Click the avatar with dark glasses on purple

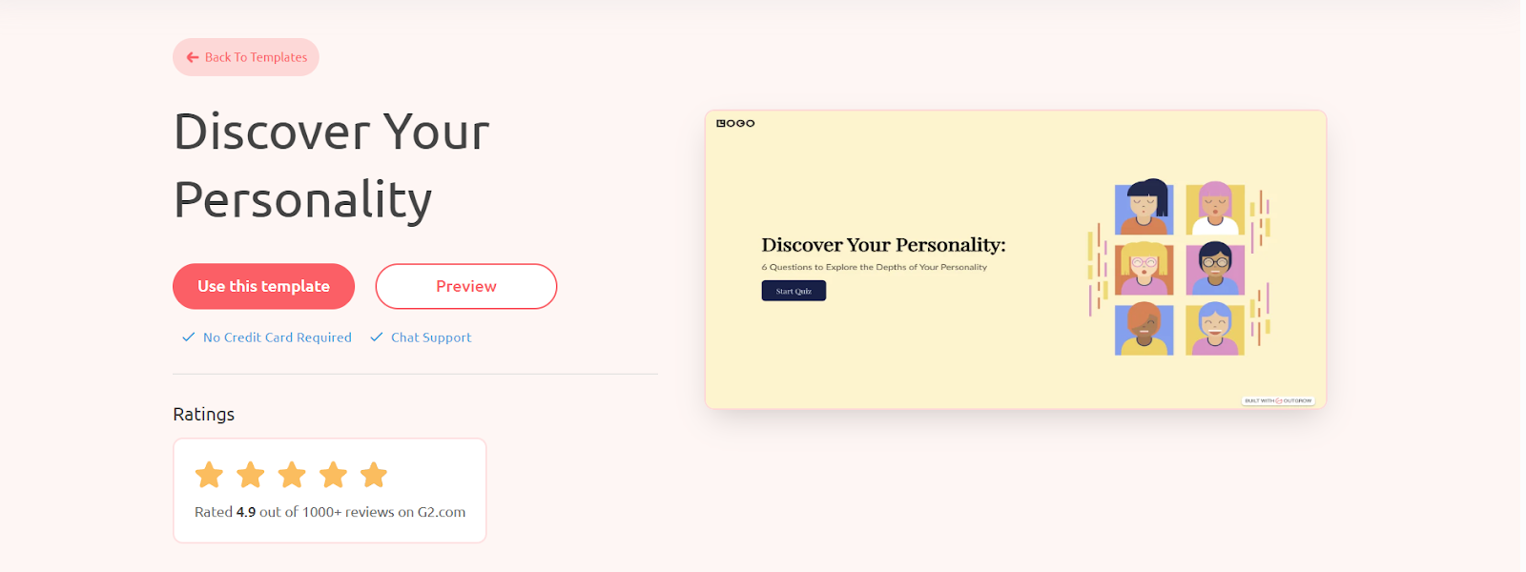pyautogui.click(x=1215, y=269)
